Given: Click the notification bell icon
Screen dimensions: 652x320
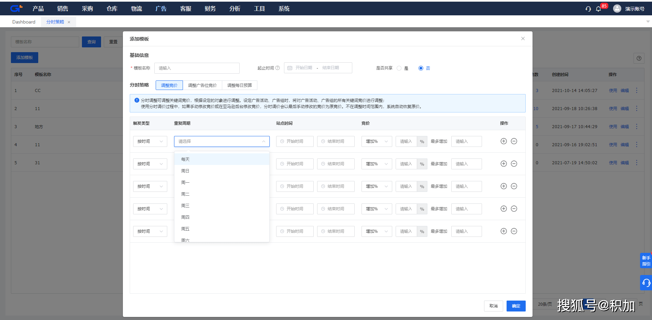Looking at the screenshot, I should click(598, 9).
